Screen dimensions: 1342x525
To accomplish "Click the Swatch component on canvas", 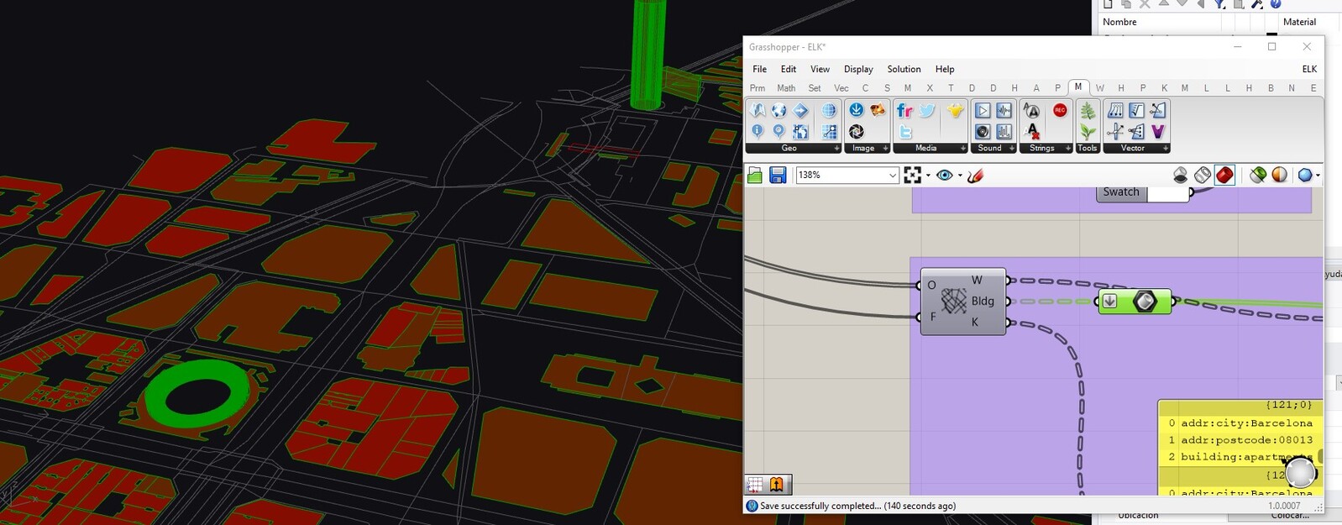I will (x=1121, y=192).
